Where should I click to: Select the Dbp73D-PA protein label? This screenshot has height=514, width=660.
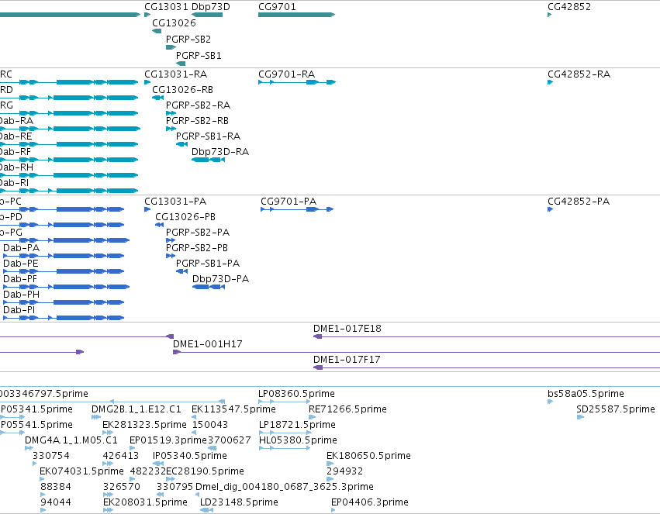220,279
